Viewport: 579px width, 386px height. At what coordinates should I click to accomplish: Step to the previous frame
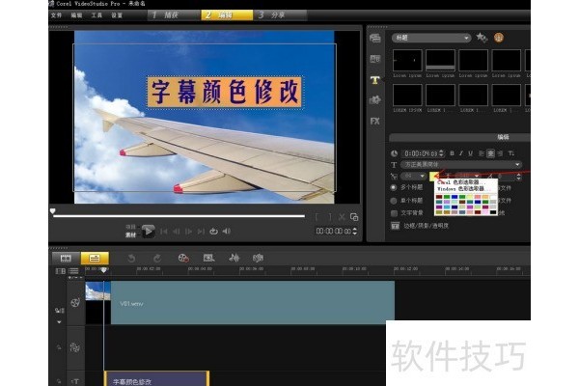coord(177,232)
